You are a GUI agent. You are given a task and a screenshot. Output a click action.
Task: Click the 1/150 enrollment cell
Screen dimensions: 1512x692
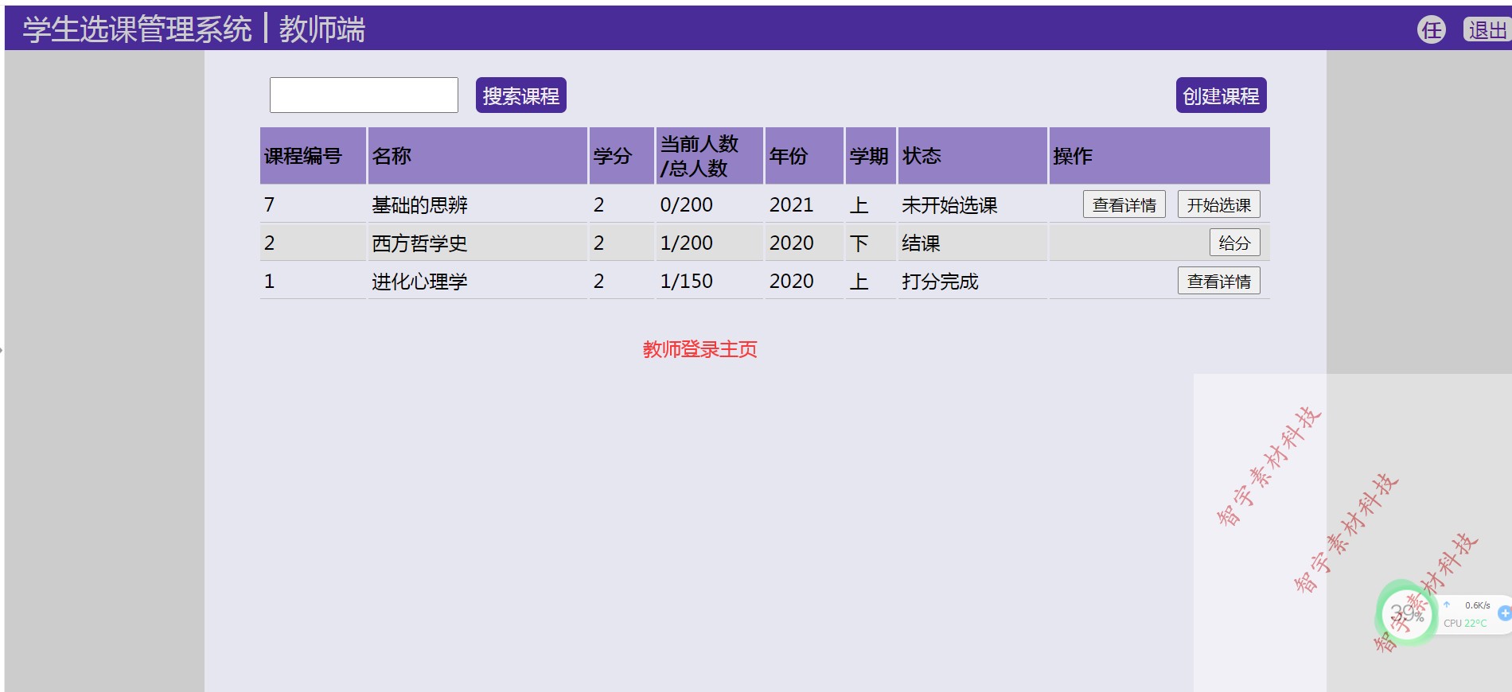pos(709,282)
